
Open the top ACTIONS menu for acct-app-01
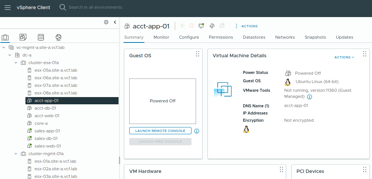pyautogui.click(x=246, y=26)
